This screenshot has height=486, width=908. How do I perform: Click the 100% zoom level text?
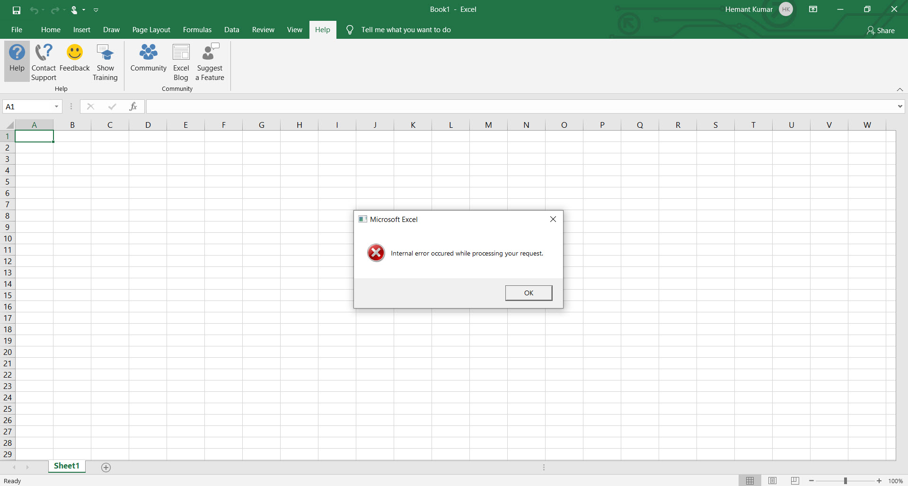pos(895,481)
